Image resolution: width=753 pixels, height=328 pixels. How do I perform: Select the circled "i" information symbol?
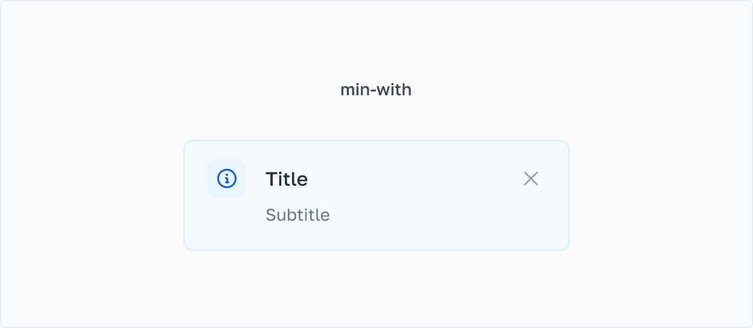click(x=227, y=178)
